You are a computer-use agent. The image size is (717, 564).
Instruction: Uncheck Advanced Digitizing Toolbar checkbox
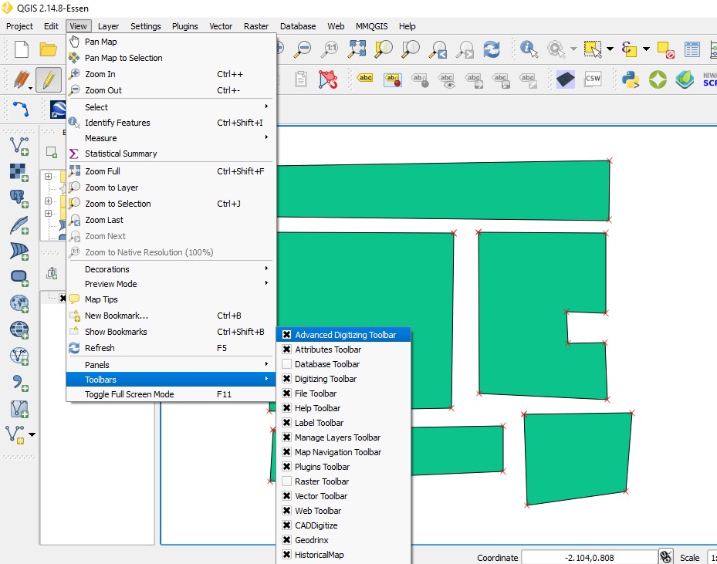point(286,335)
